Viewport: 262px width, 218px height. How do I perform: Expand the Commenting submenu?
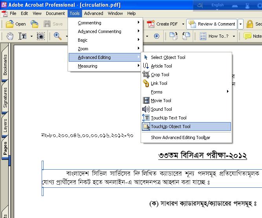pyautogui.click(x=105, y=23)
